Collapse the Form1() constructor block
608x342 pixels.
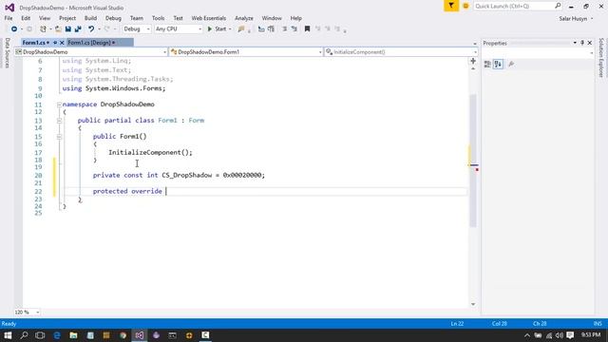pos(59,137)
